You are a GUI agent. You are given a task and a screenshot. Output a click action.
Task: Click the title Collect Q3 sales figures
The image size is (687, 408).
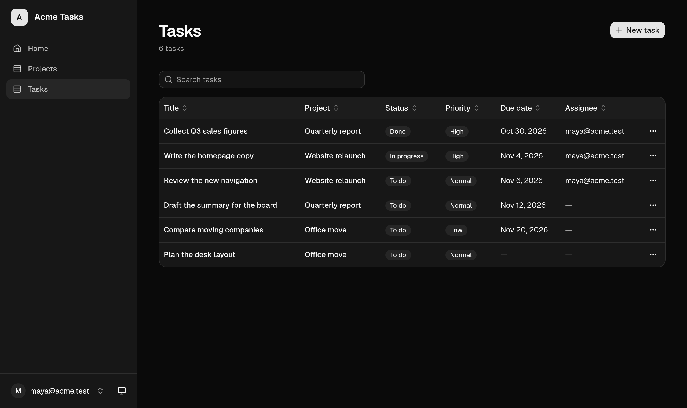(206, 131)
